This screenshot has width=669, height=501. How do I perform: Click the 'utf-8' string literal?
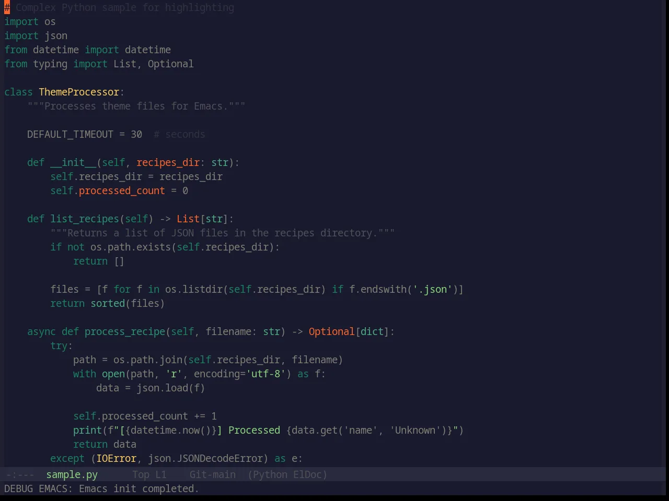tap(266, 374)
